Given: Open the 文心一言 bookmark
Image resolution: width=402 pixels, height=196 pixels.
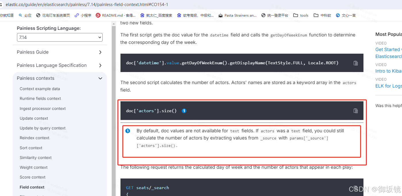Looking at the screenshot, I should [x=346, y=15].
